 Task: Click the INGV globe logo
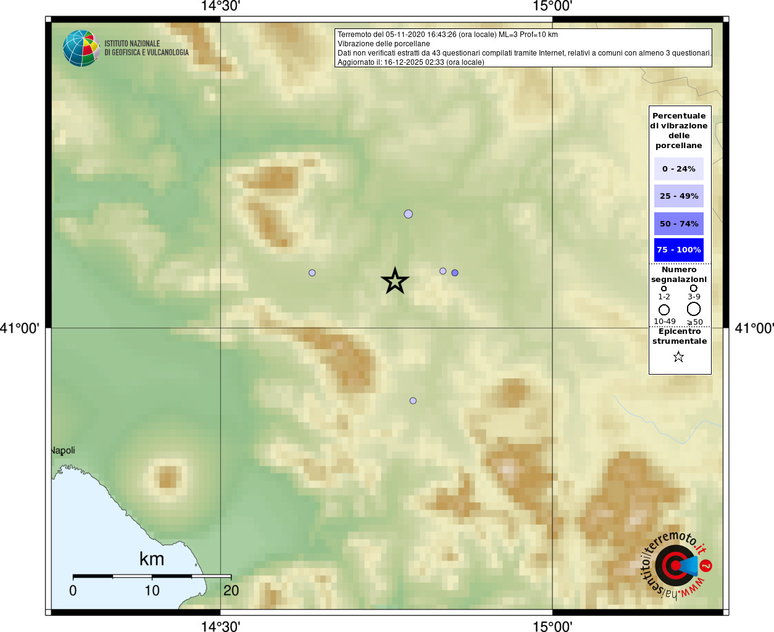(x=81, y=48)
